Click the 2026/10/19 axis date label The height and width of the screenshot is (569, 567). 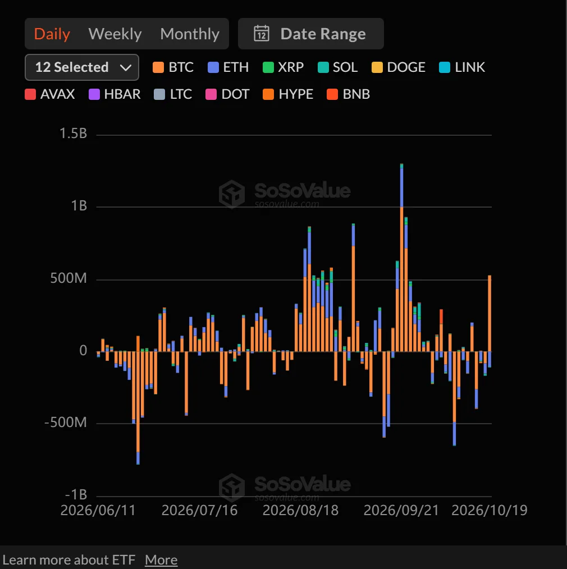490,510
